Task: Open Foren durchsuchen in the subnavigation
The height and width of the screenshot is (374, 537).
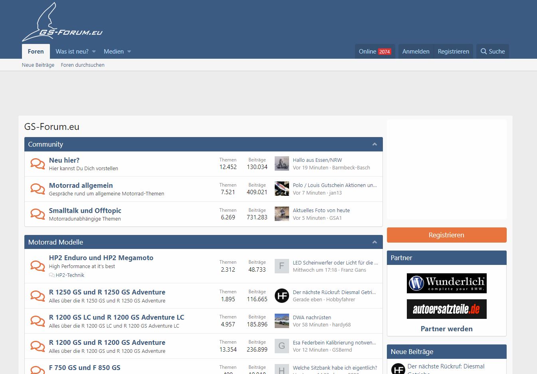Action: 83,65
